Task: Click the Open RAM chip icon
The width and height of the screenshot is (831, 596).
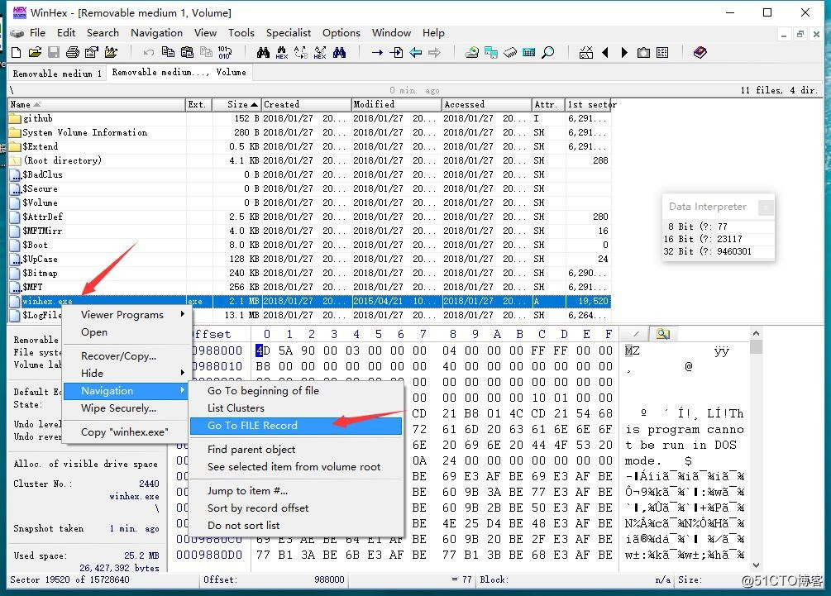Action: click(x=510, y=52)
